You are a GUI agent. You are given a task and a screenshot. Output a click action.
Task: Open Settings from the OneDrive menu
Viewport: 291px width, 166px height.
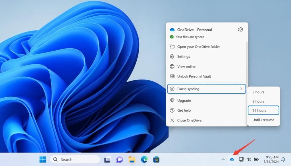(207, 56)
